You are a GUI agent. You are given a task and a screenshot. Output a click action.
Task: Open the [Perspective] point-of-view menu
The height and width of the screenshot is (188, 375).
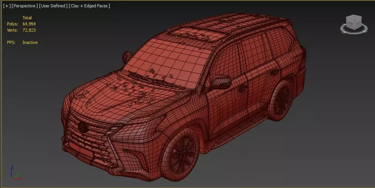coord(25,6)
